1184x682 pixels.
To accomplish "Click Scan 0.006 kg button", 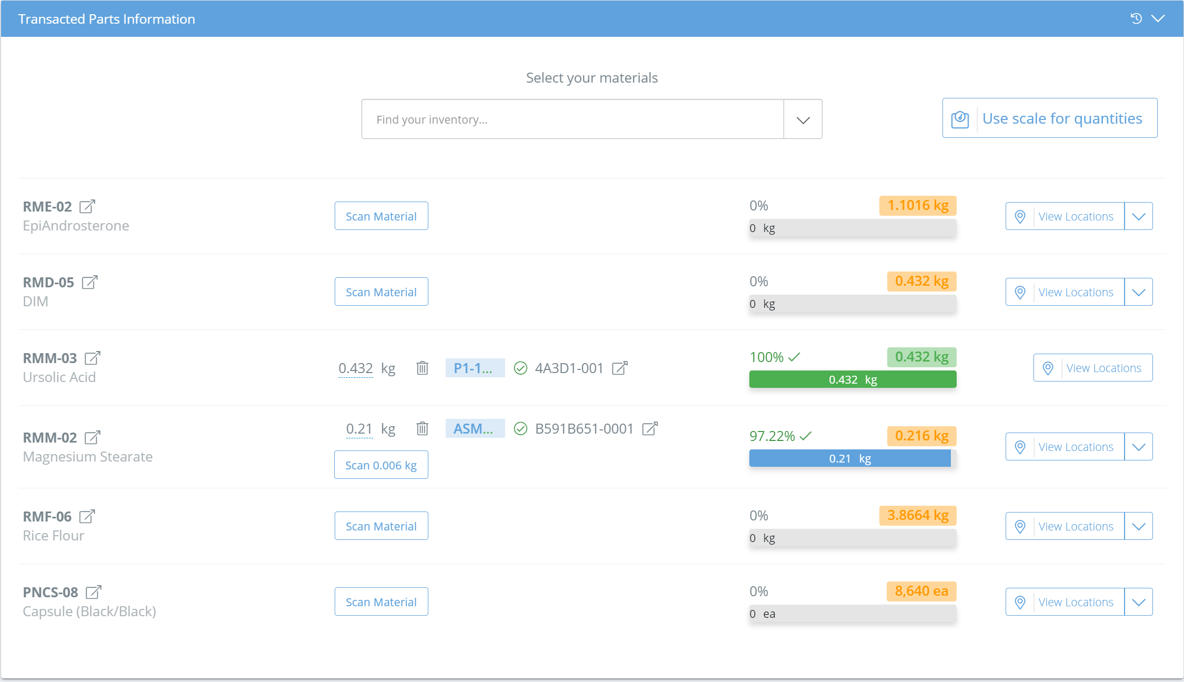I will pos(381,465).
